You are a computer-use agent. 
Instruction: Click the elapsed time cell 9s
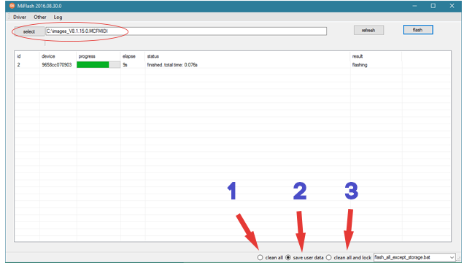coord(125,65)
